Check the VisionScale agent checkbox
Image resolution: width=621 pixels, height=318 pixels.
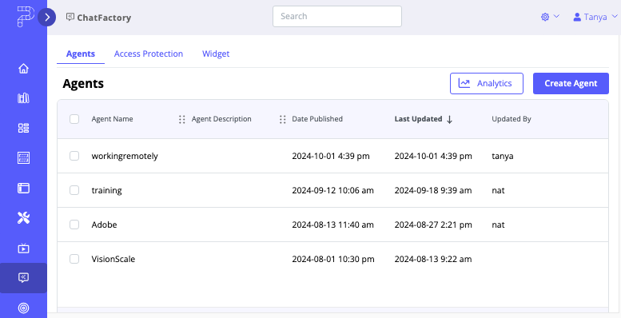(x=74, y=259)
